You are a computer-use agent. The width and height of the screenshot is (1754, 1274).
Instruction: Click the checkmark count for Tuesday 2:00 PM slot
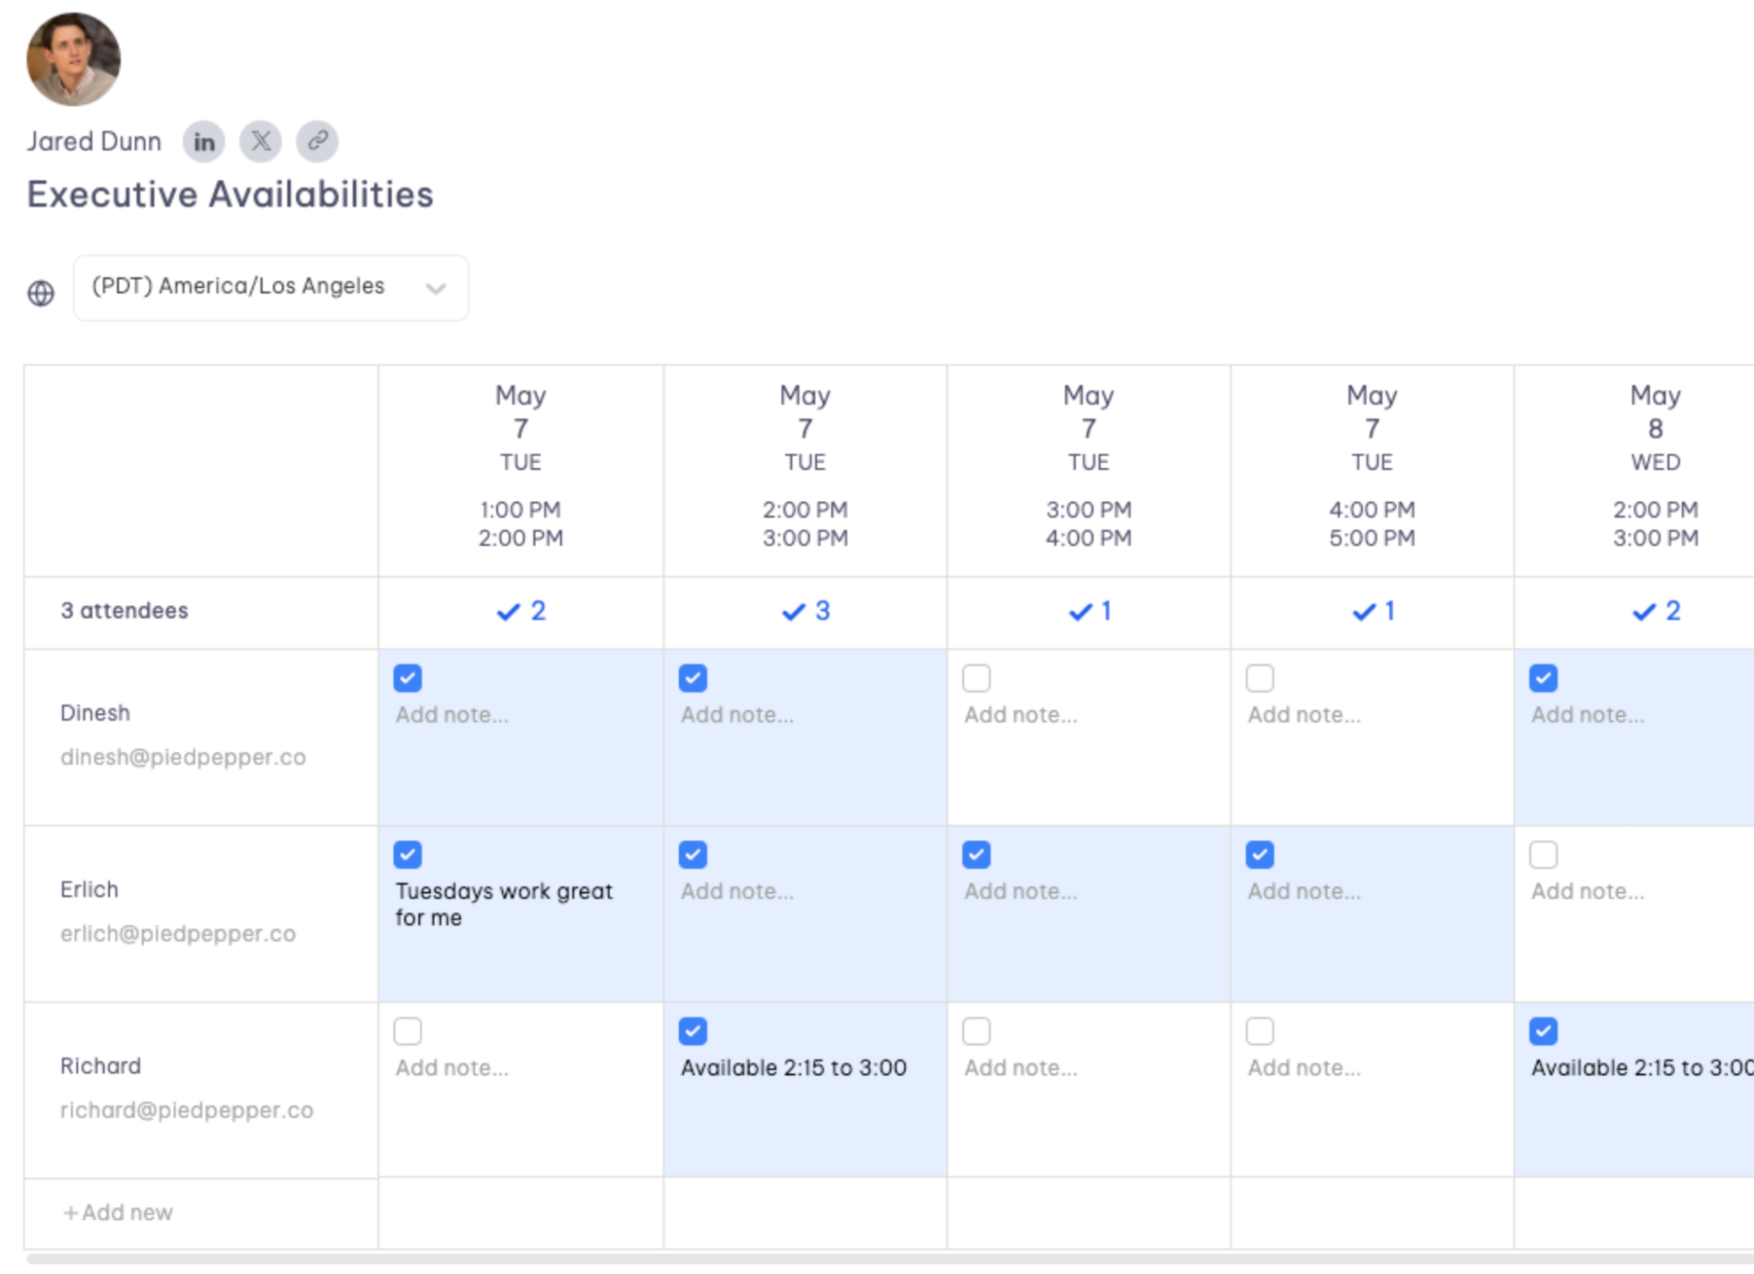click(805, 611)
